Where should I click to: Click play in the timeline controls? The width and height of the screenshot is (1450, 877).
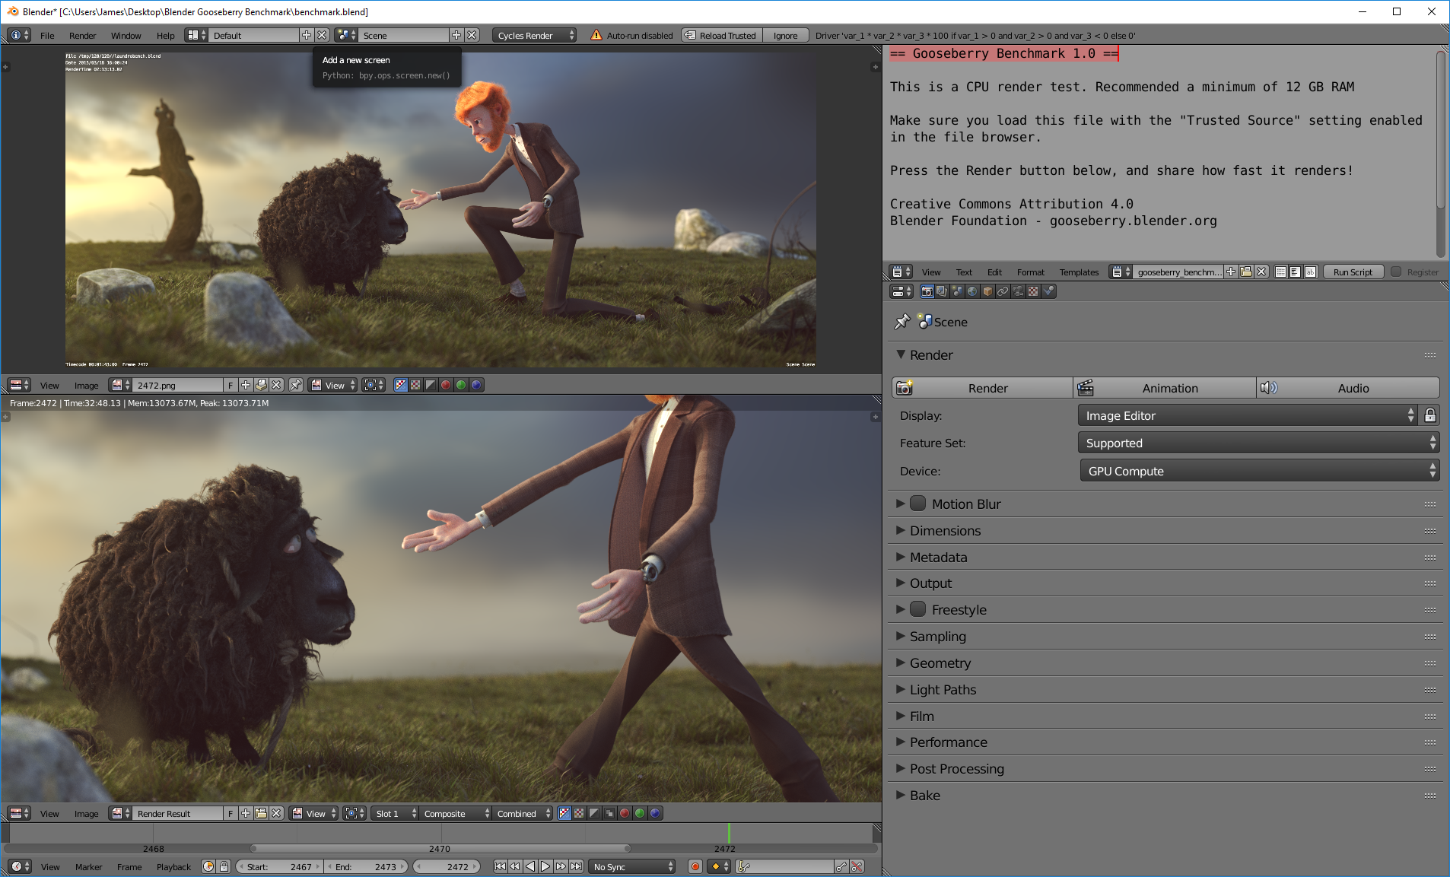[545, 866]
